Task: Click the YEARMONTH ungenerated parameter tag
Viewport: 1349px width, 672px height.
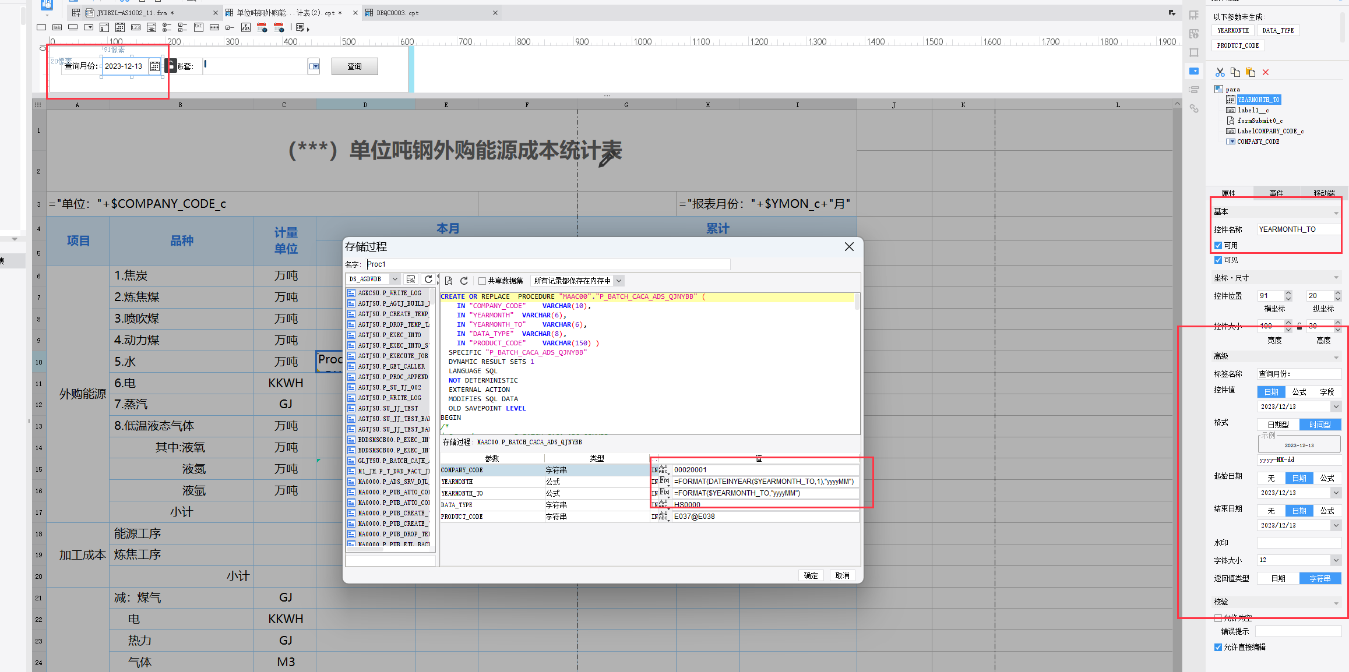Action: pyautogui.click(x=1232, y=30)
